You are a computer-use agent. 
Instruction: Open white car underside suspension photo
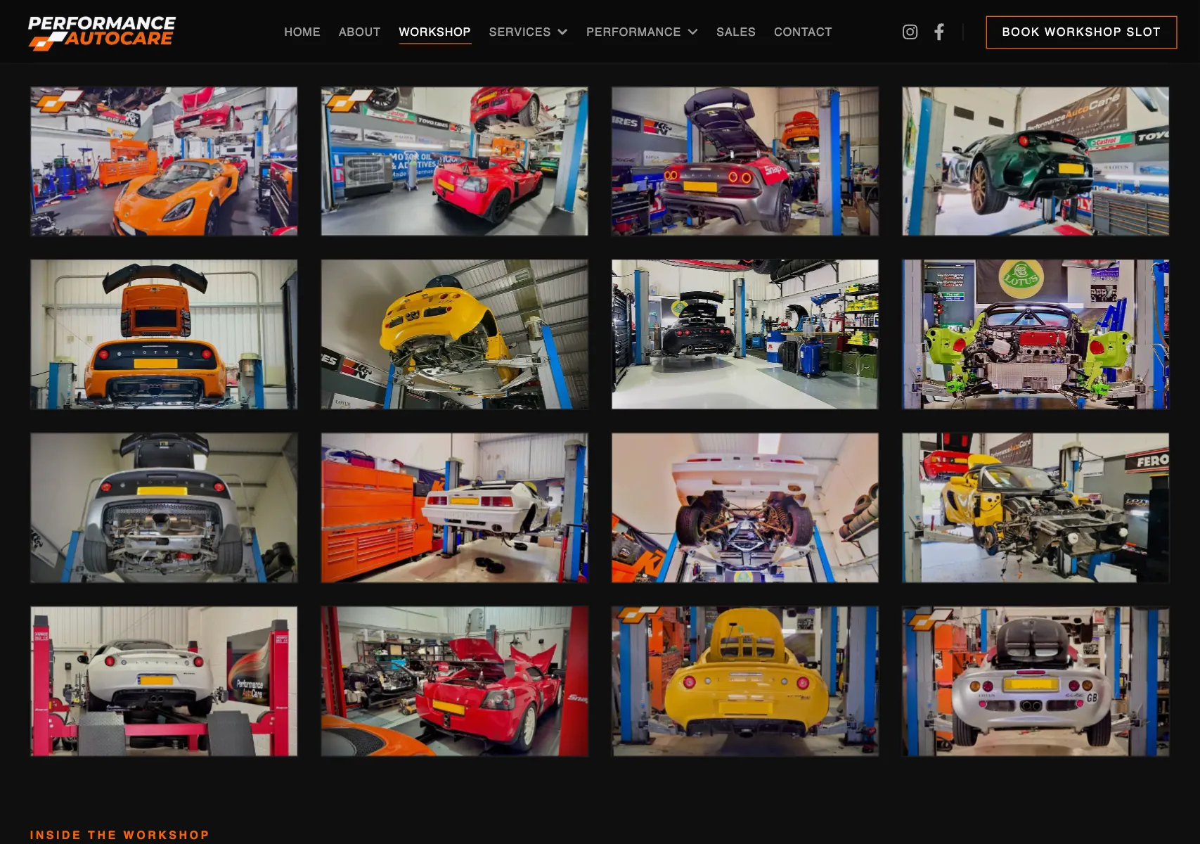coord(744,508)
